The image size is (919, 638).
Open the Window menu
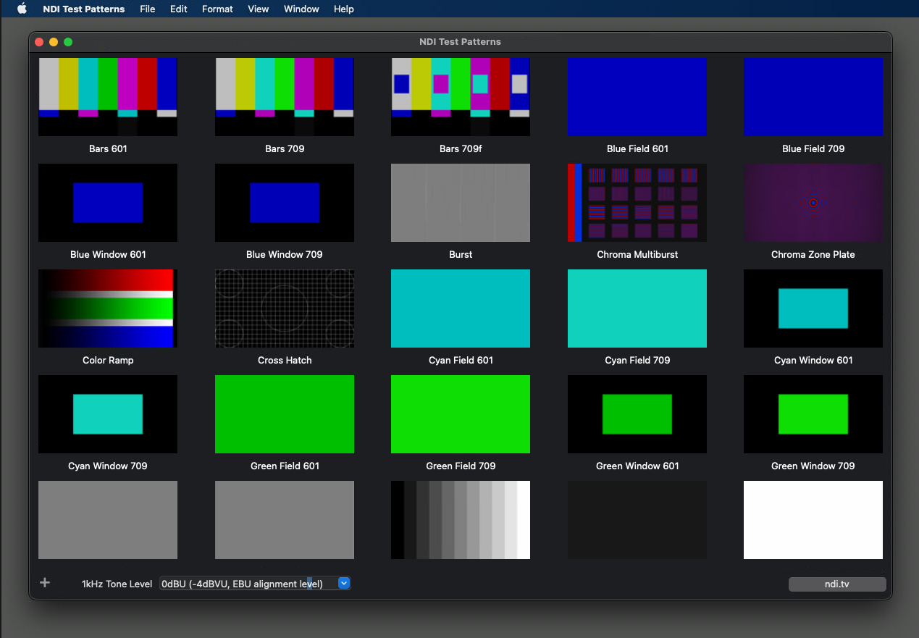301,9
